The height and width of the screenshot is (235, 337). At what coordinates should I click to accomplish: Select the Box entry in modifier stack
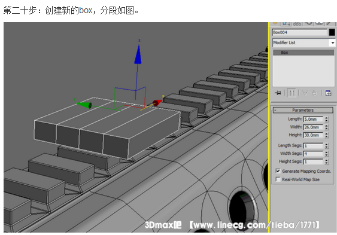click(303, 53)
